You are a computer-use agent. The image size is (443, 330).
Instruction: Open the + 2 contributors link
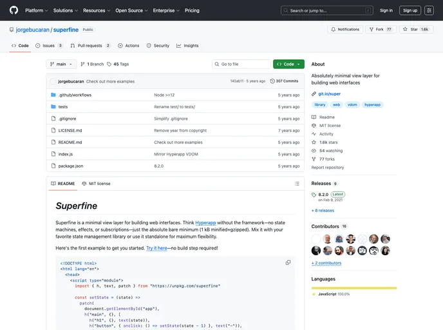[326, 263]
